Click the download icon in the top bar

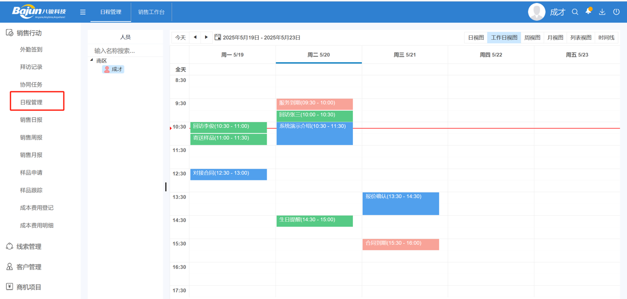[x=602, y=12]
